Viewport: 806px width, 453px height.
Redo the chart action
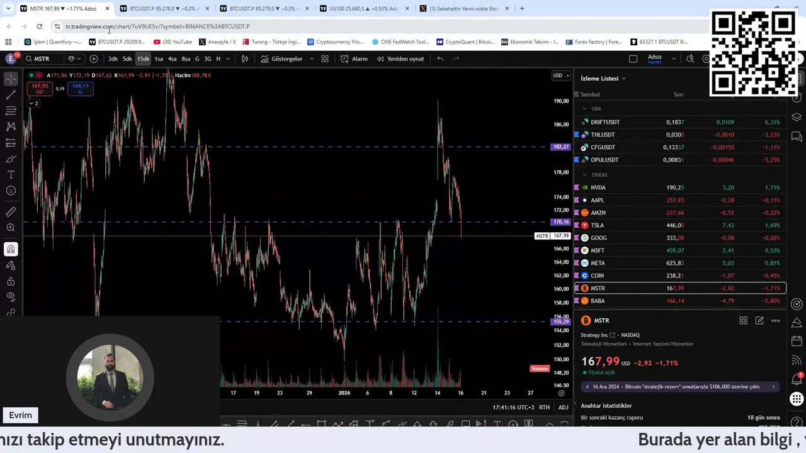456,59
